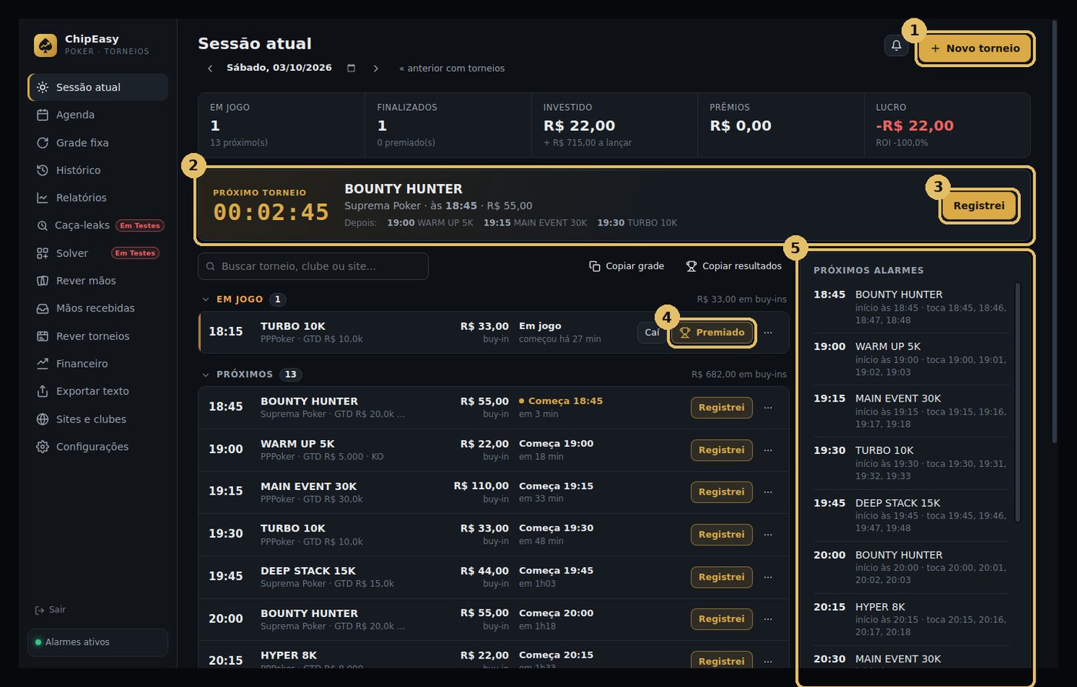Open Caça-leaks section

(x=98, y=225)
